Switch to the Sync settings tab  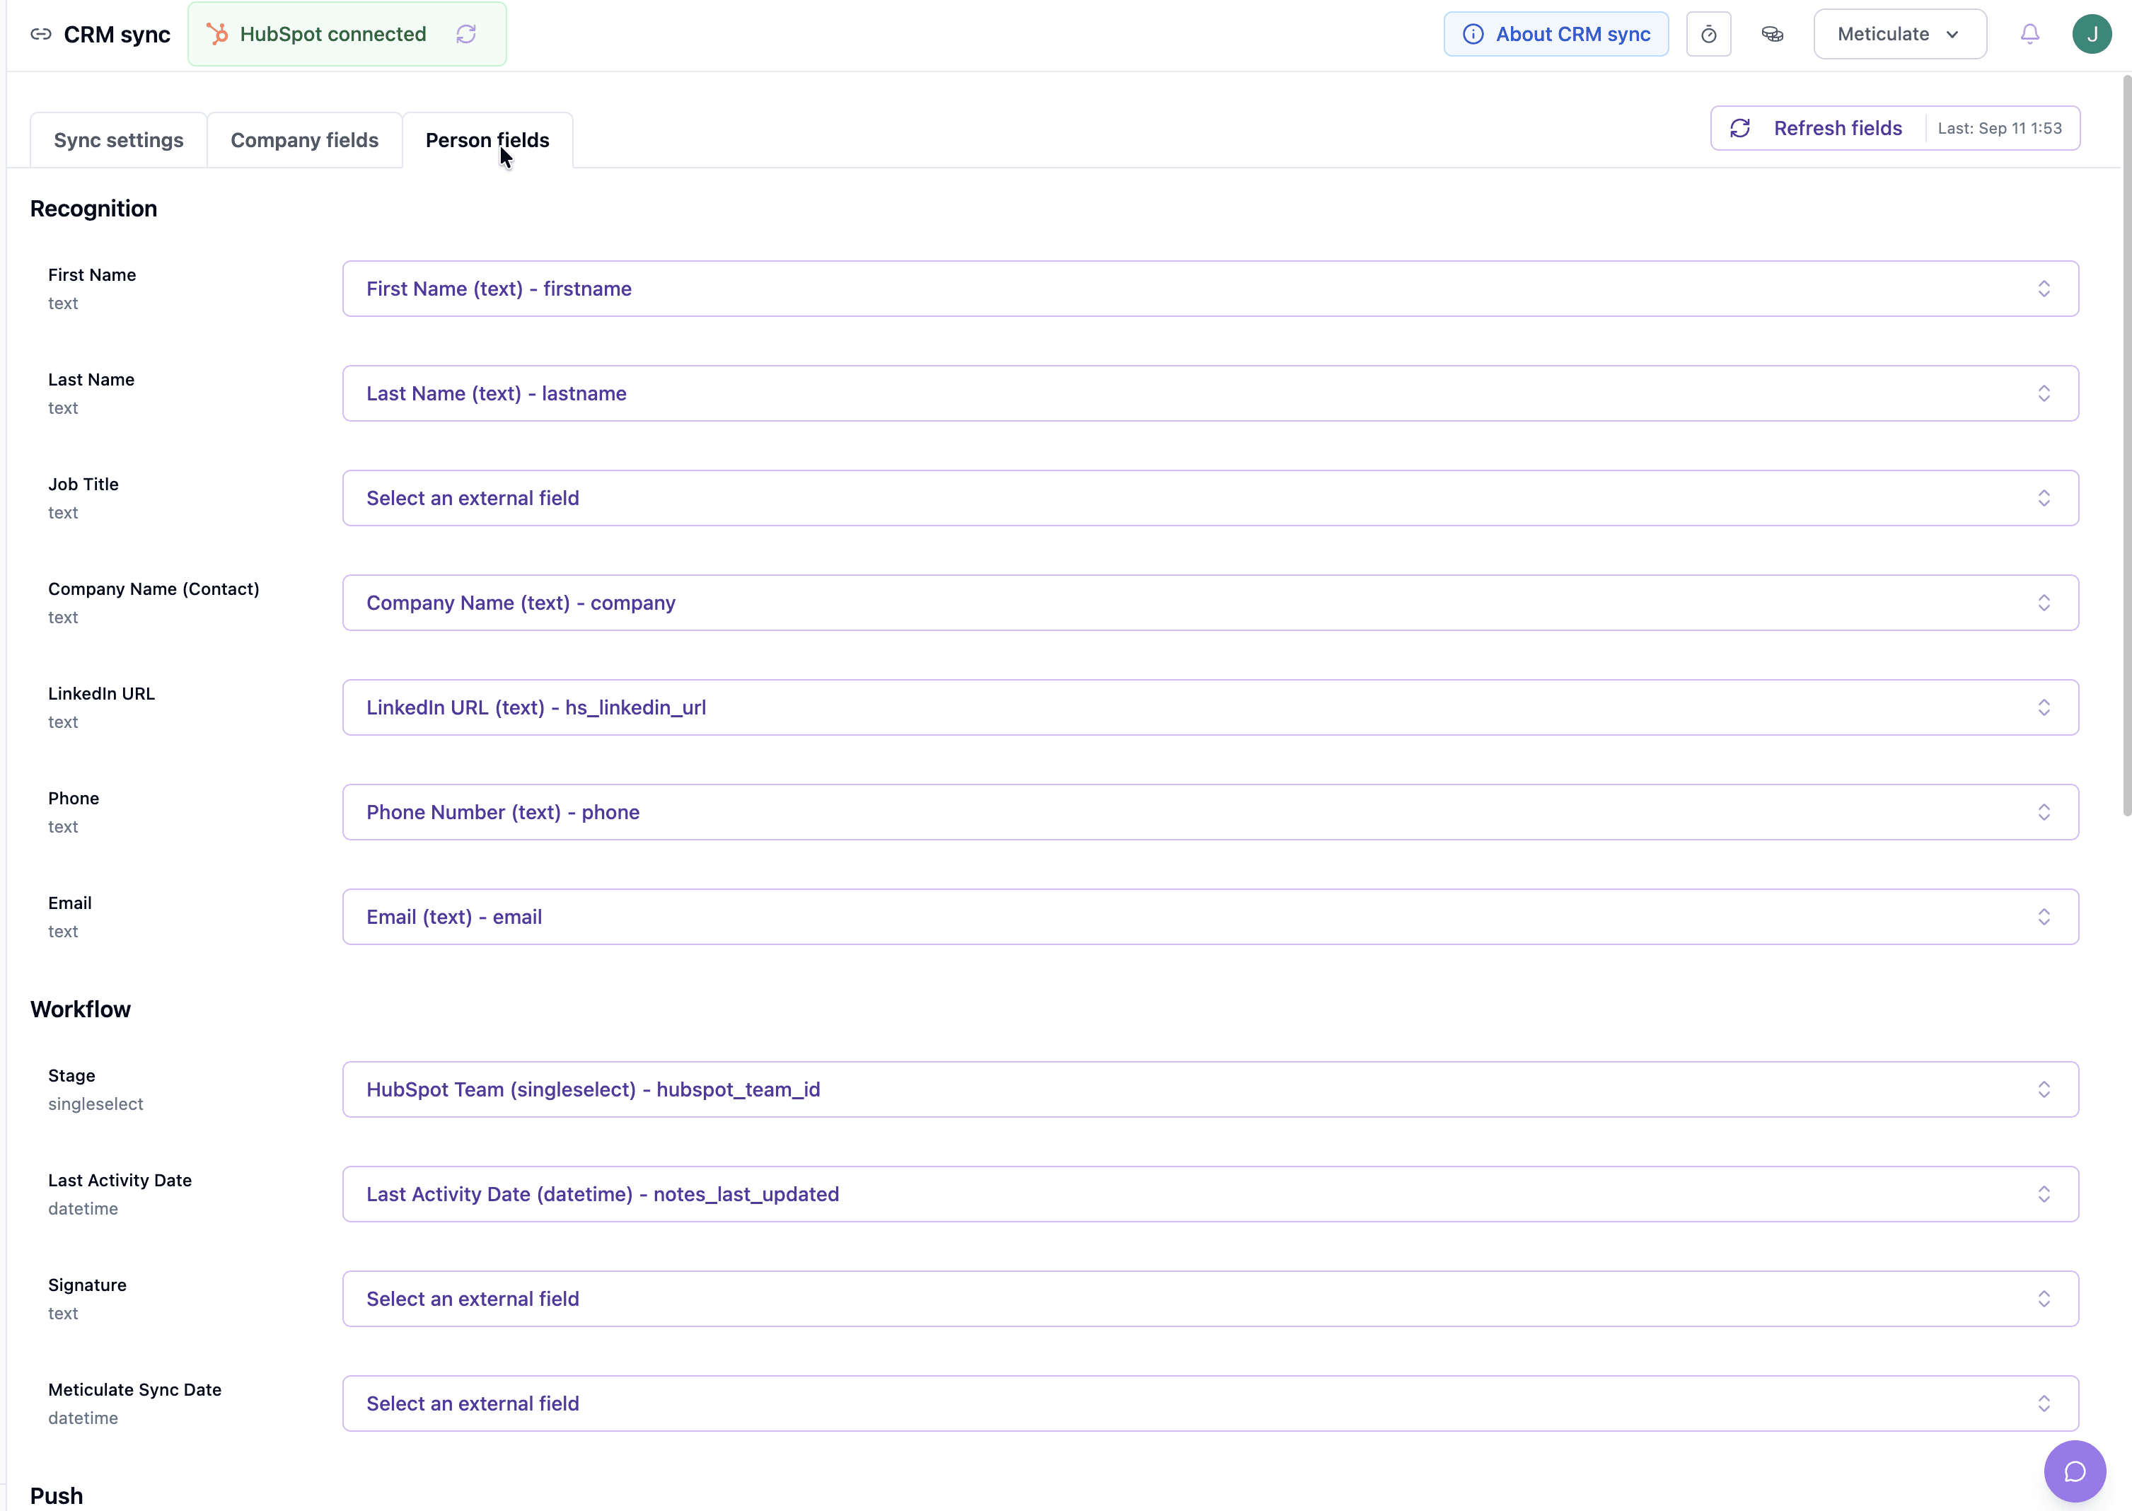[x=118, y=141]
